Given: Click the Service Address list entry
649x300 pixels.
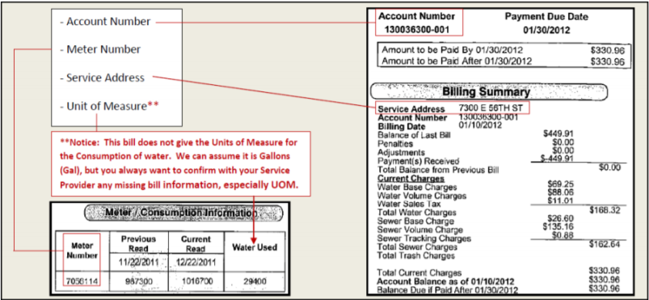Looking at the screenshot, I should click(x=102, y=78).
